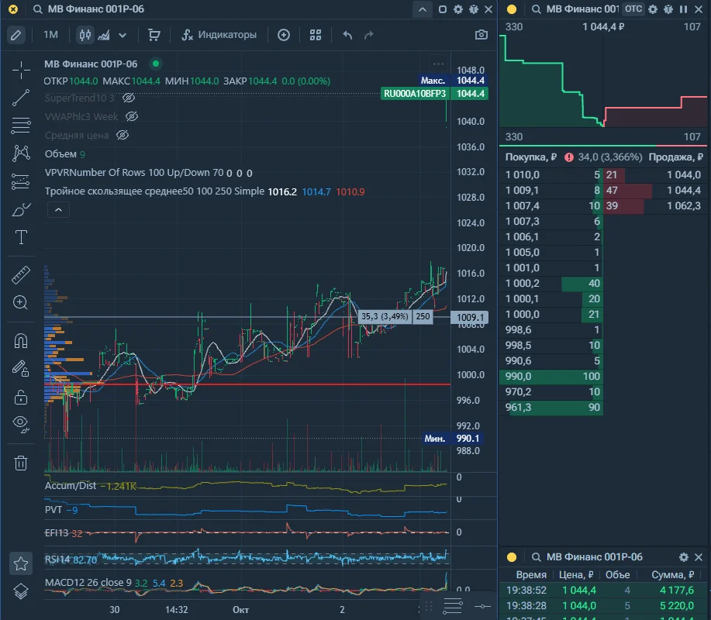The height and width of the screenshot is (620, 711).
Task: Open the 1М timeframe selector
Action: coord(51,35)
